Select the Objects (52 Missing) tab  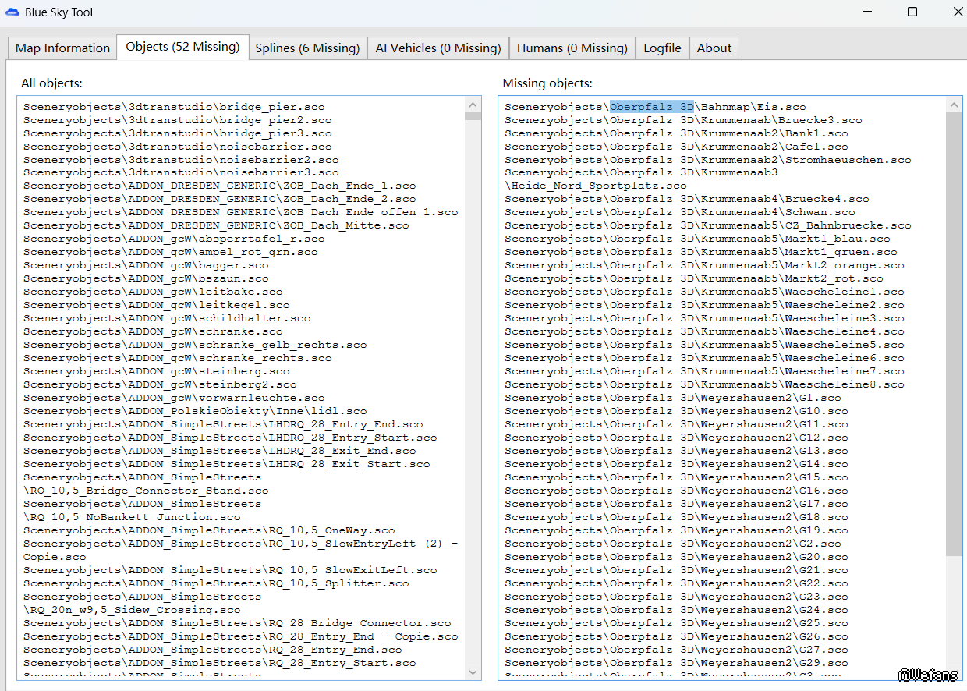182,47
